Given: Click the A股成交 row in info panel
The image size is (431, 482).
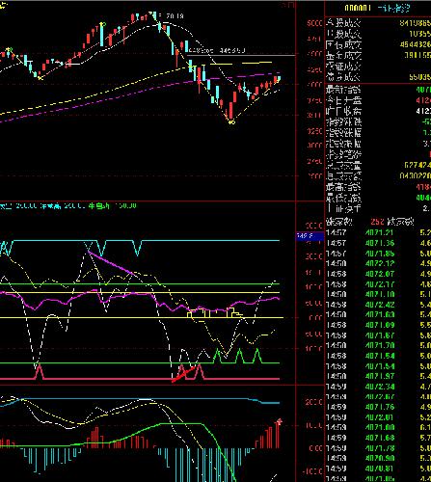Looking at the screenshot, I should coord(378,23).
